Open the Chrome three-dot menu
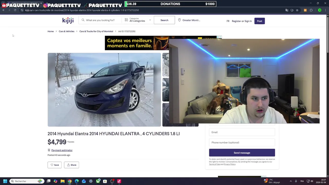 coord(325,10)
